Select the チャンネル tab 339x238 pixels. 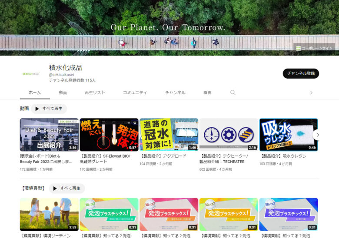tap(175, 93)
